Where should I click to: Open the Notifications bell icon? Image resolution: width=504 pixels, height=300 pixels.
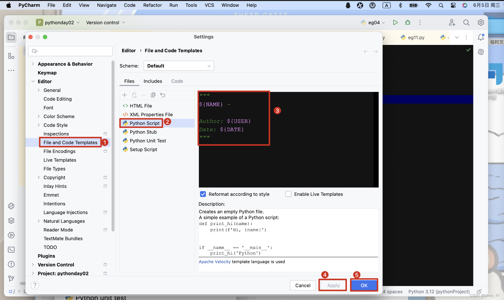pyautogui.click(x=481, y=37)
